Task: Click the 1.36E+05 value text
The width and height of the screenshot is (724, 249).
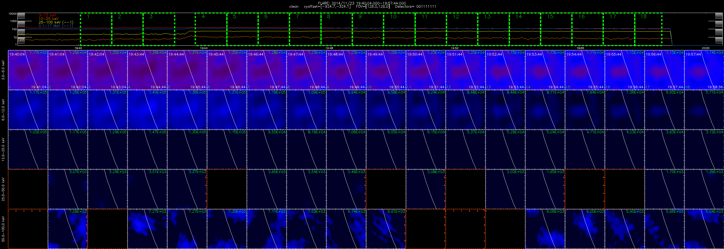Action: click(x=198, y=92)
